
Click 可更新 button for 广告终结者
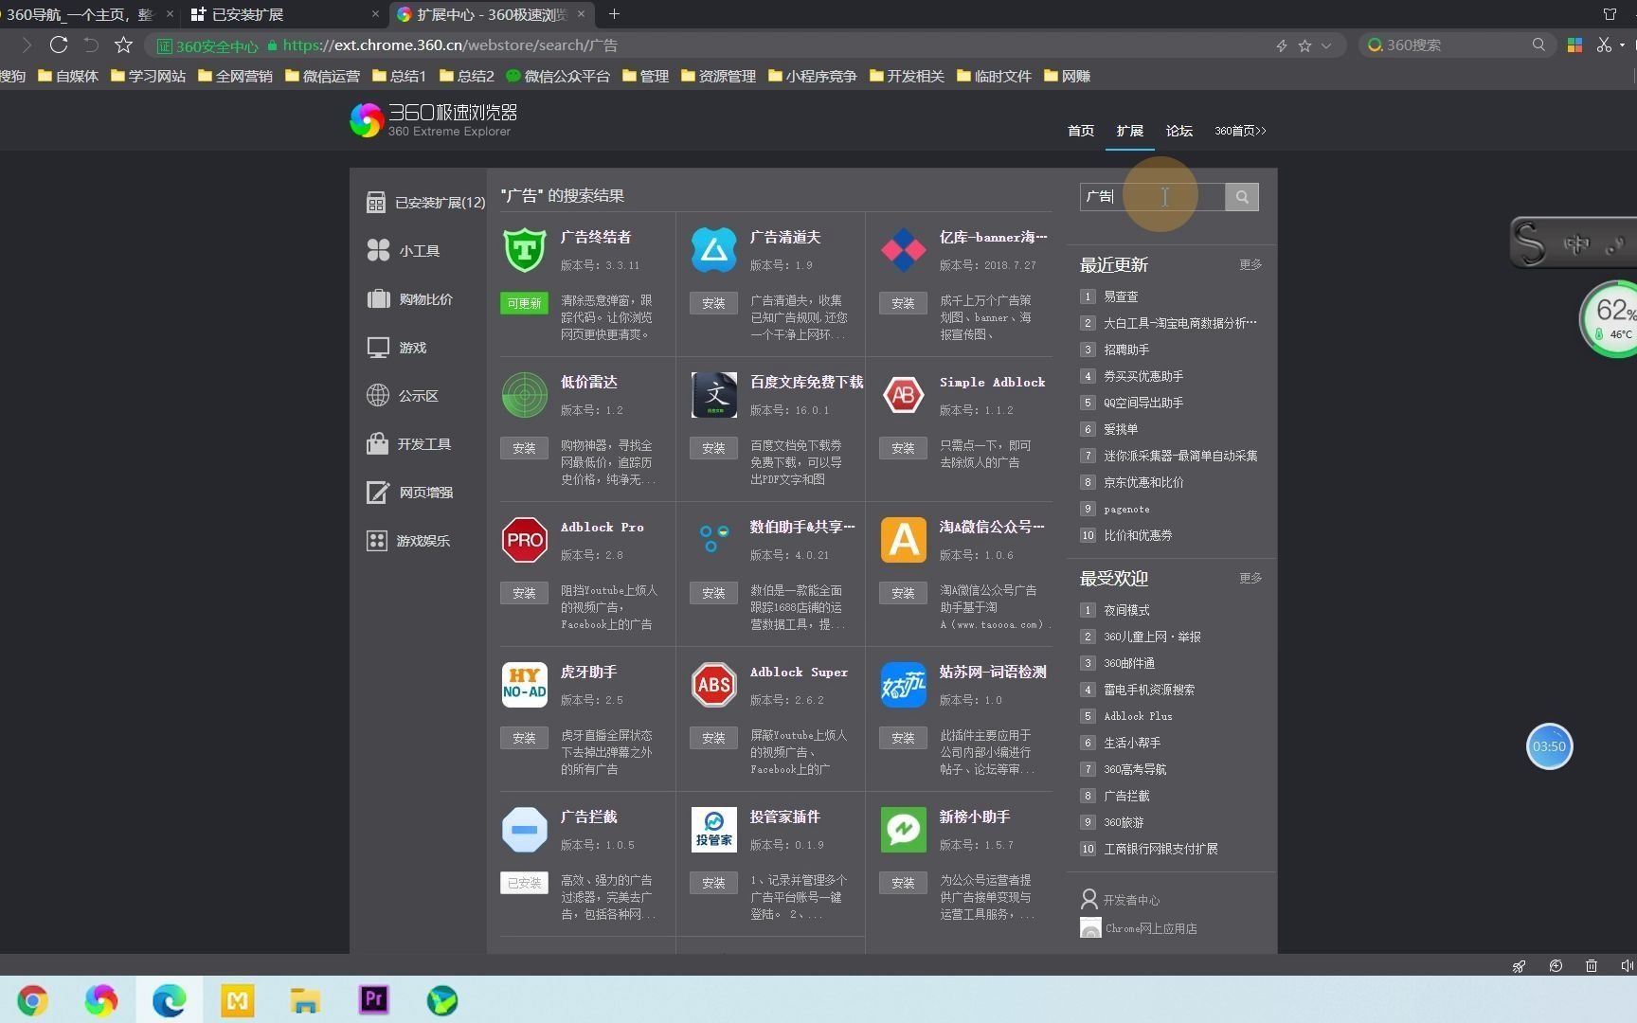tap(524, 303)
